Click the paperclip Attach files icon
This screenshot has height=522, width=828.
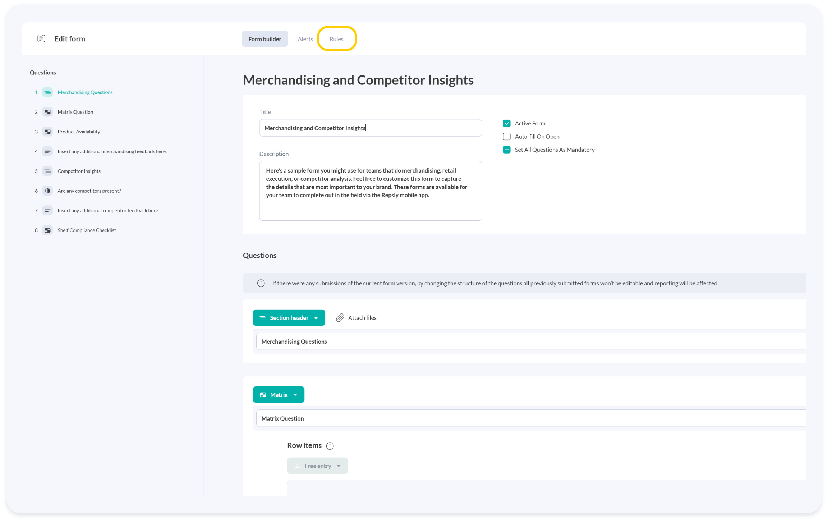pyautogui.click(x=340, y=318)
